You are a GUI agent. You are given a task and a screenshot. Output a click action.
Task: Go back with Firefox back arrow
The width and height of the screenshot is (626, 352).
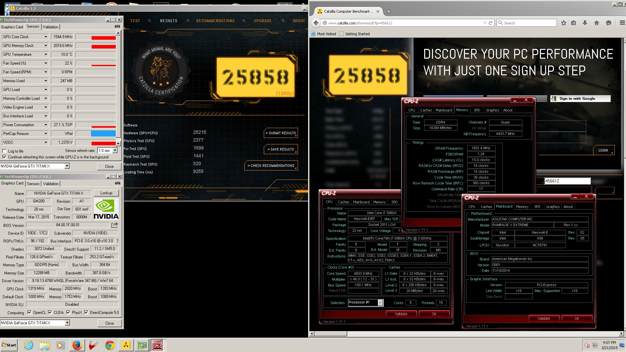click(x=316, y=23)
